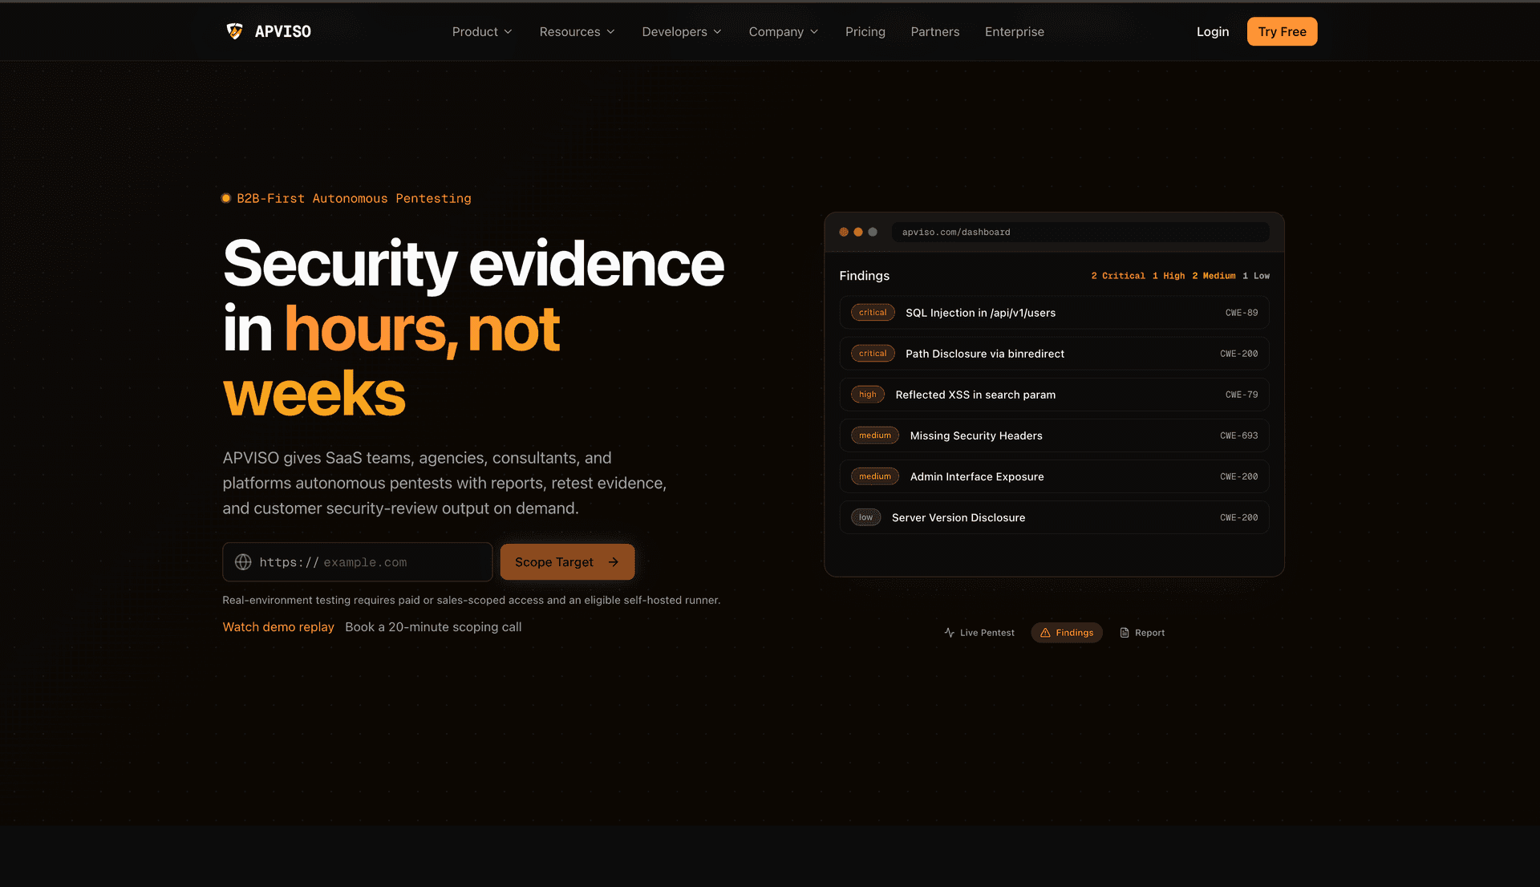Viewport: 1540px width, 887px height.
Task: Click Book a 20-minute scoping call
Action: coord(433,627)
